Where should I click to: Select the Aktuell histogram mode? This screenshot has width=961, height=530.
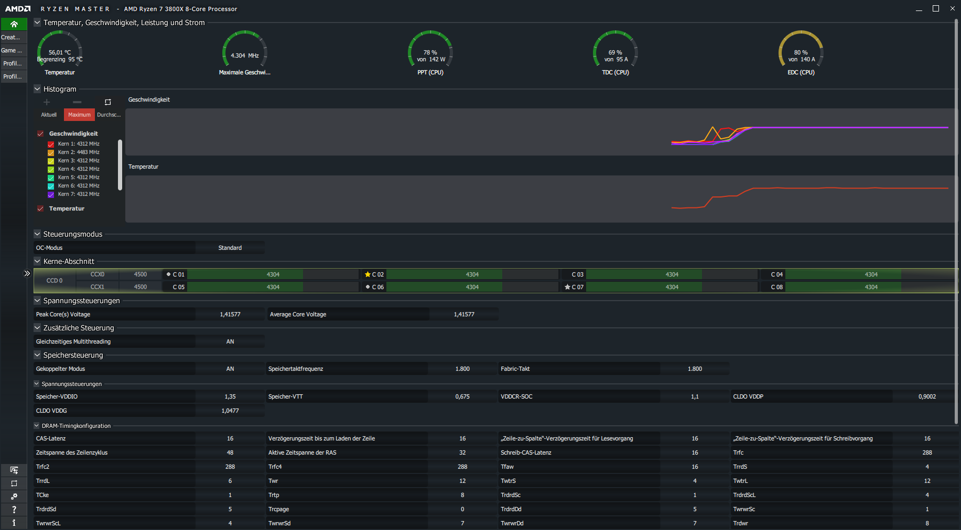click(49, 115)
